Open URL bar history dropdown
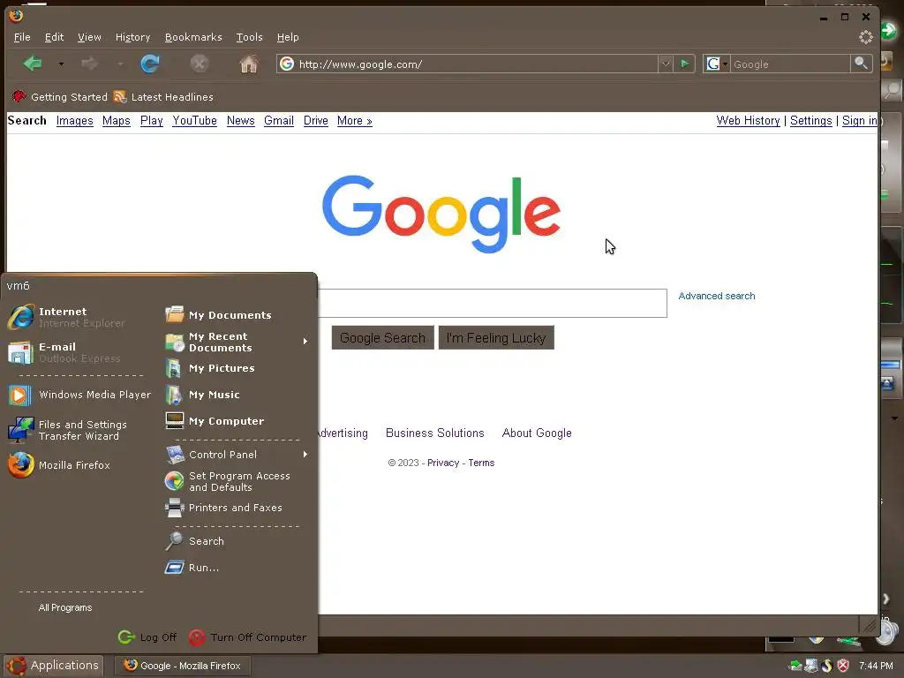904x678 pixels. (666, 64)
